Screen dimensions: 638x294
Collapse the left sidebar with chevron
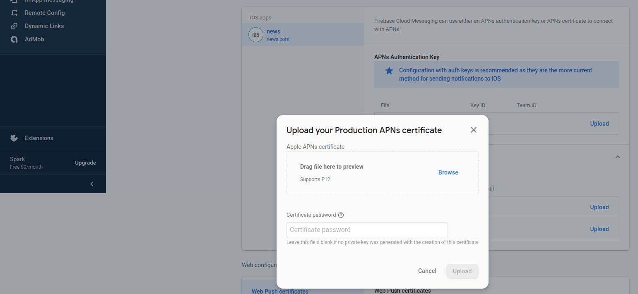tap(92, 184)
